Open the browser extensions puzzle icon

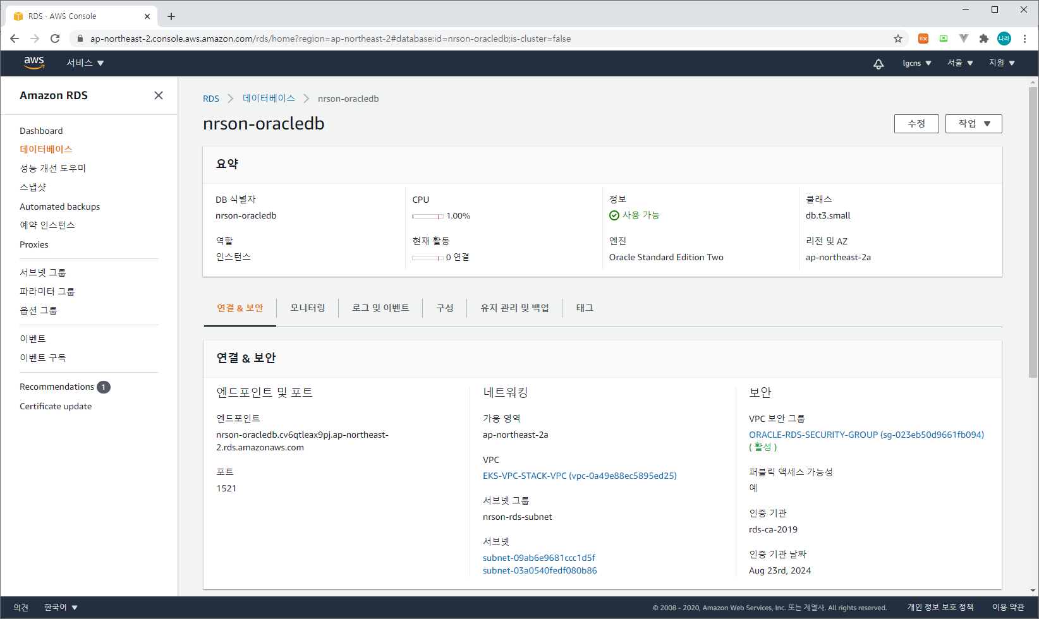(983, 39)
